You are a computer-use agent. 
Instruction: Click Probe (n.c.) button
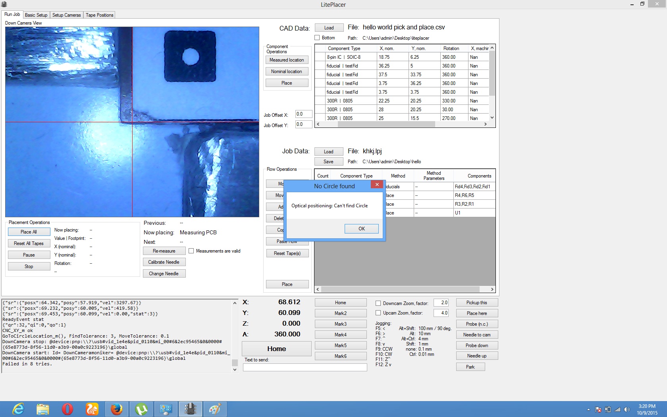coord(477,324)
